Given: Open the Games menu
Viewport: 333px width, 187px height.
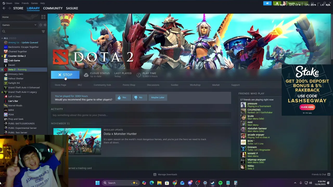Looking at the screenshot, I should click(34, 3).
